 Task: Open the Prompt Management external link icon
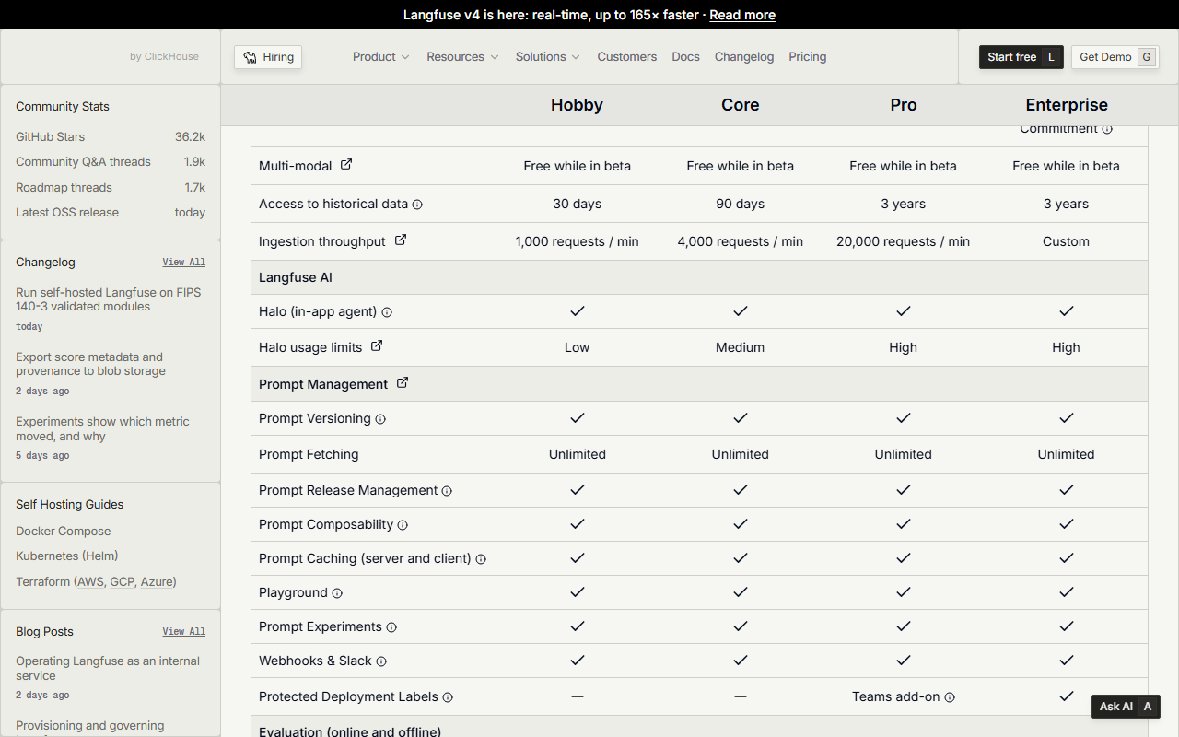coord(403,383)
